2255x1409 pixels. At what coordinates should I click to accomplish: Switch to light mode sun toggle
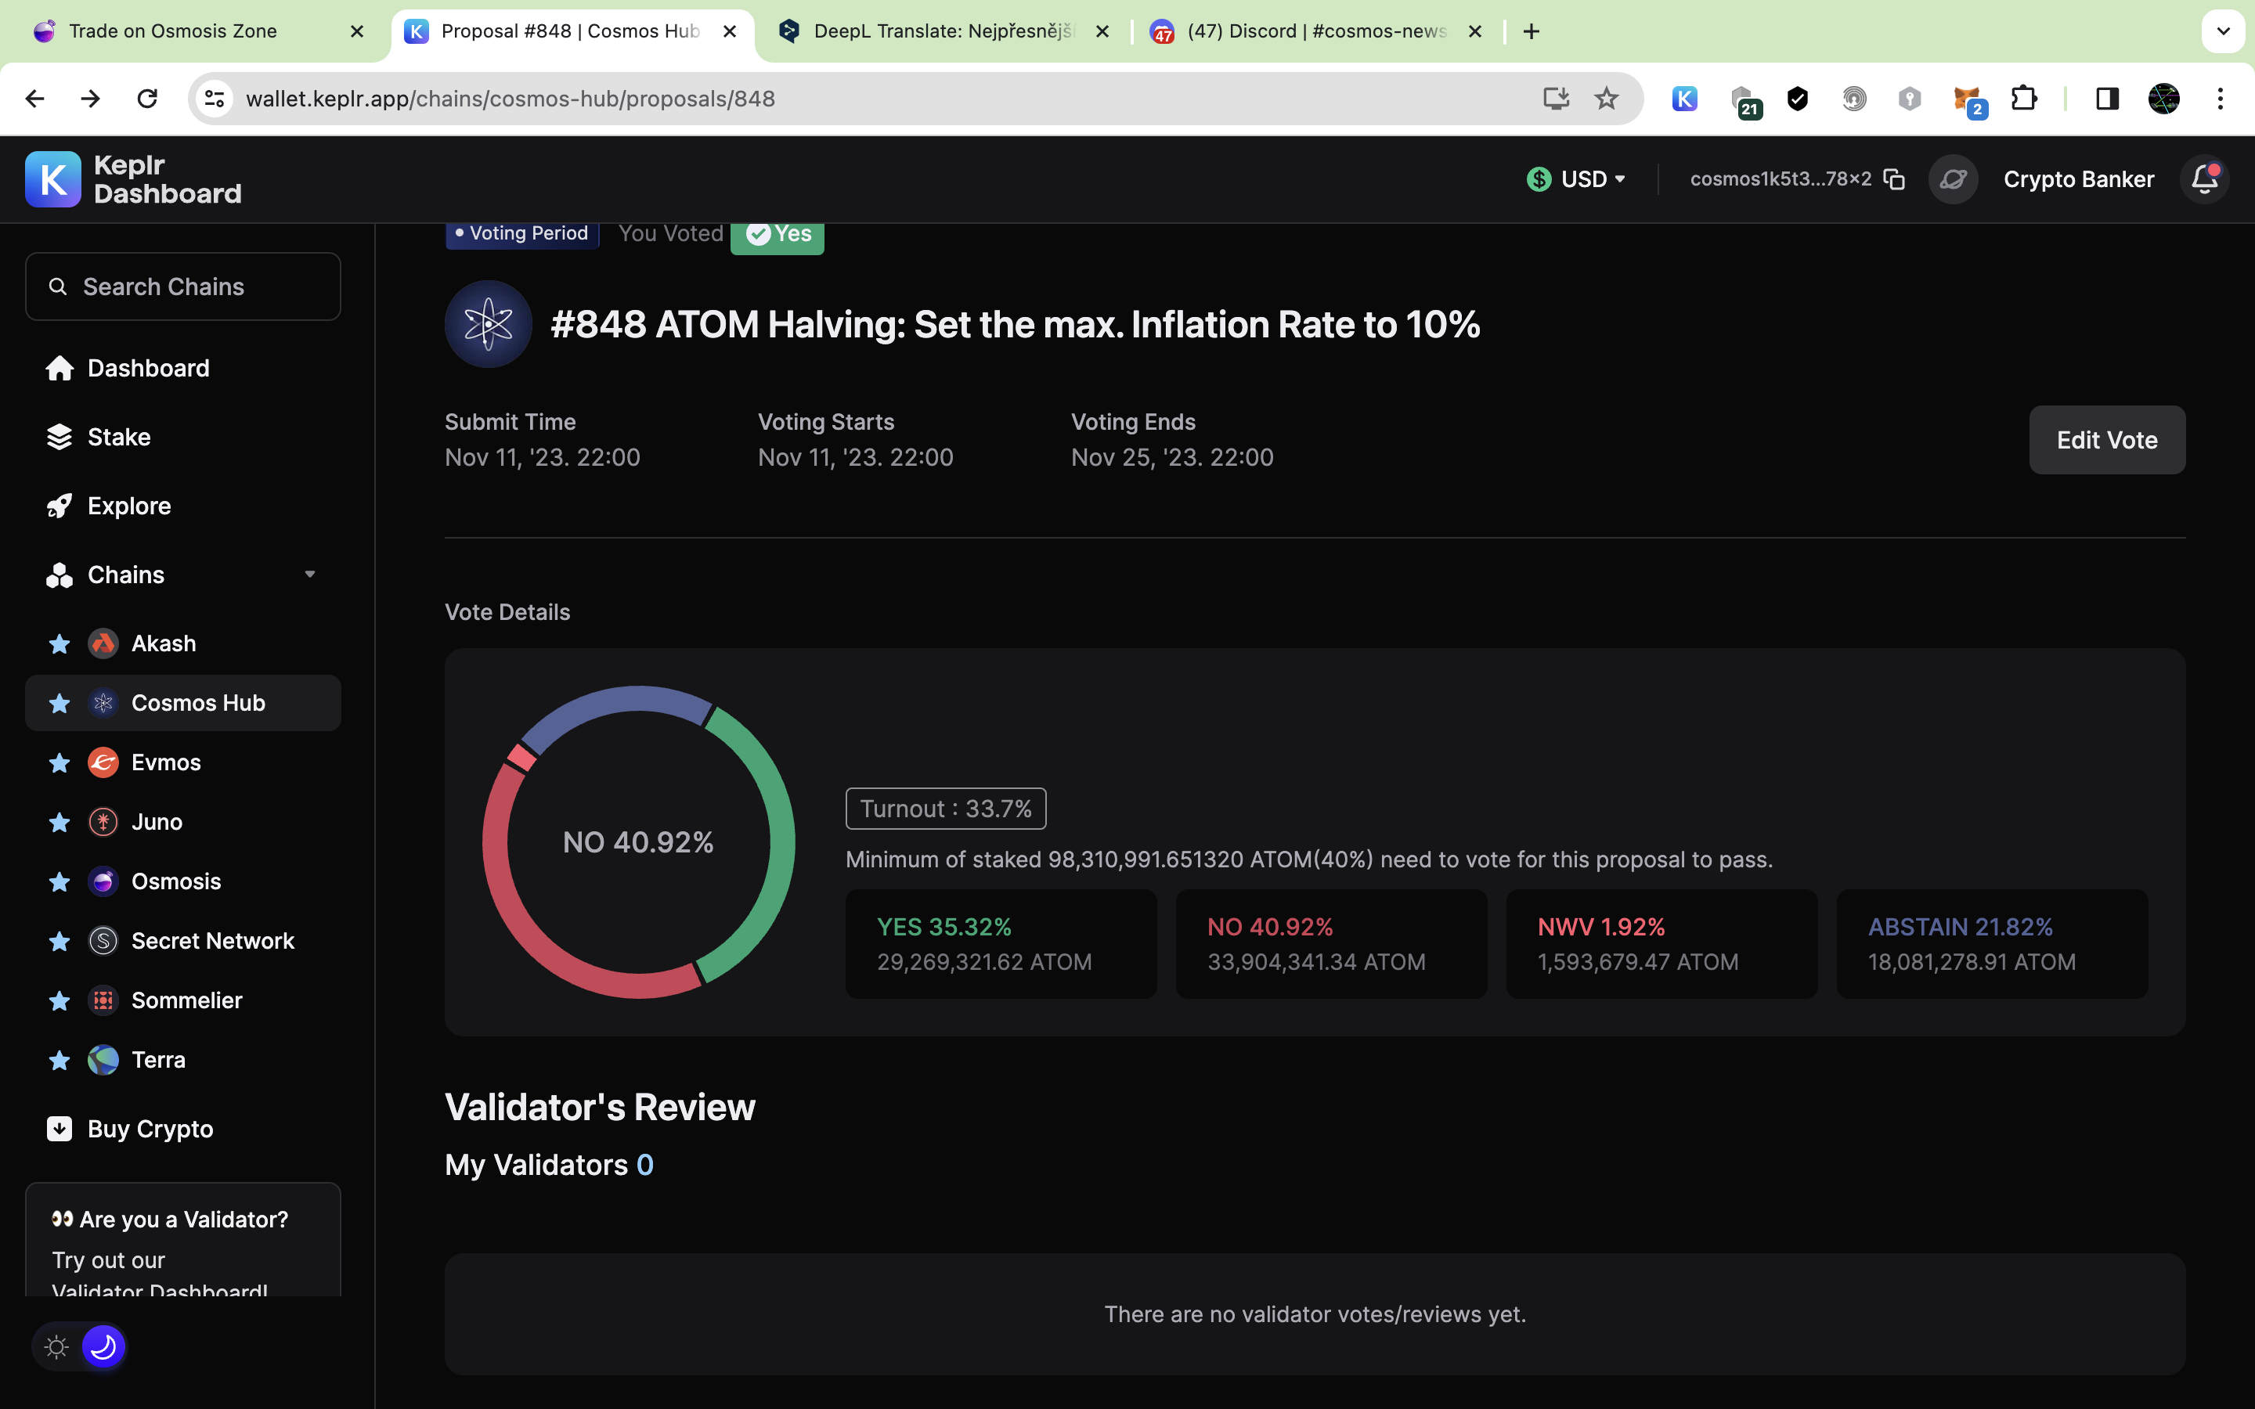[x=57, y=1346]
